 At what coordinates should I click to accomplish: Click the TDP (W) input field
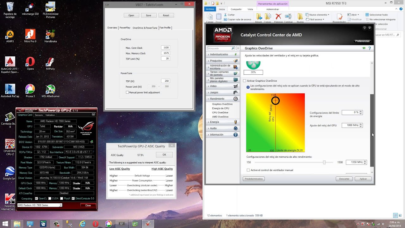pos(165,81)
